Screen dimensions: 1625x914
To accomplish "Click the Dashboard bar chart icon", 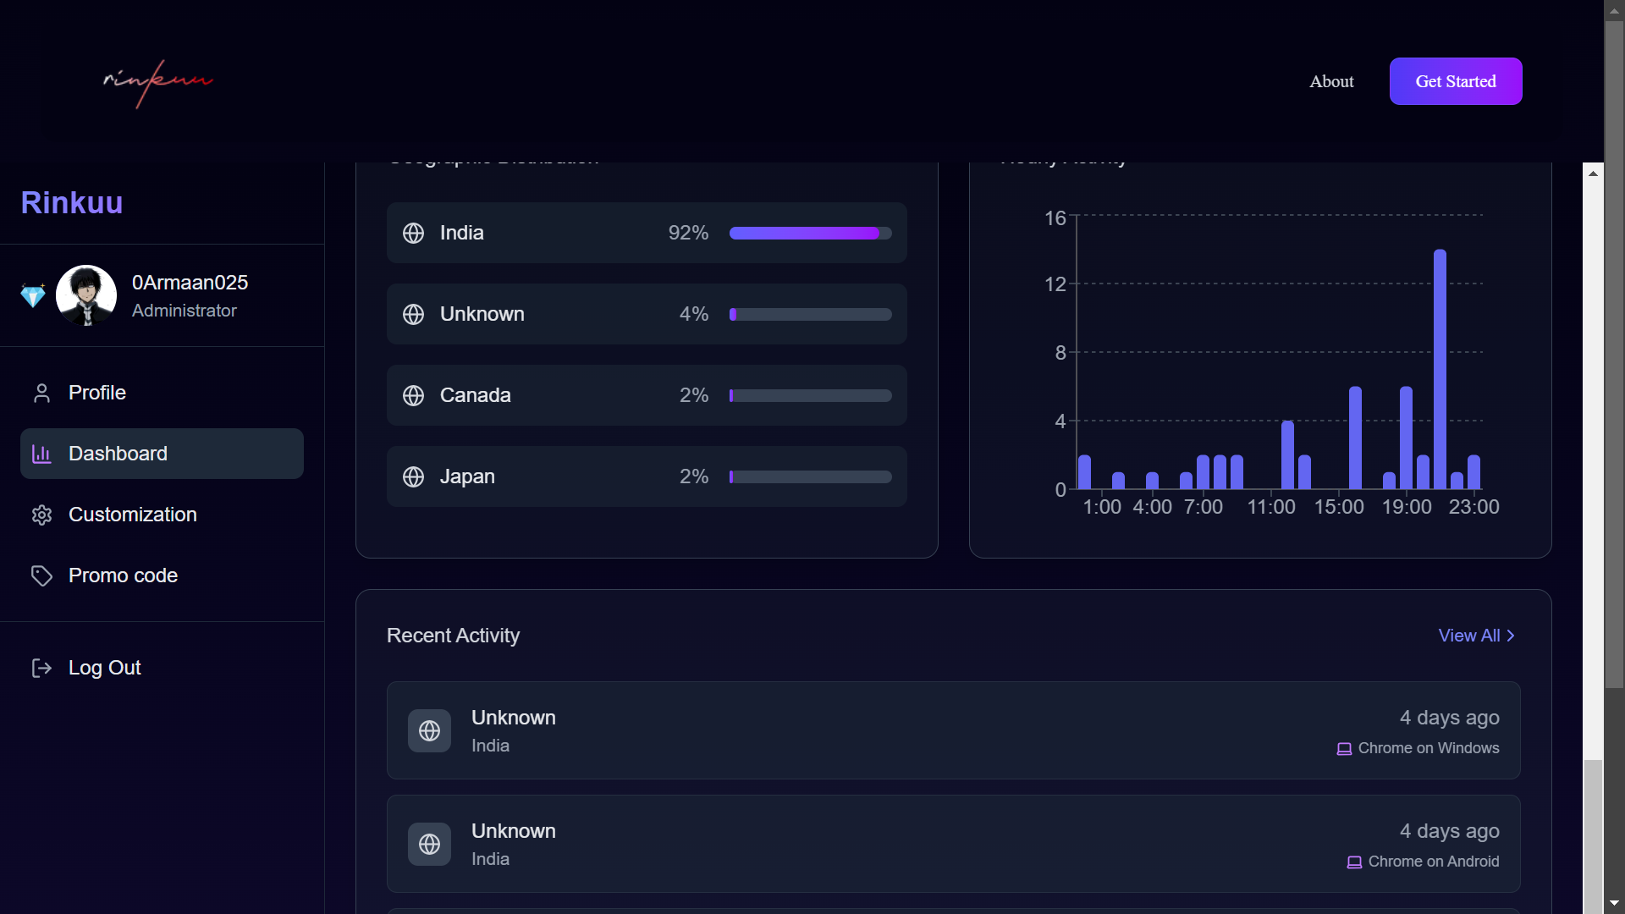I will click(x=41, y=454).
